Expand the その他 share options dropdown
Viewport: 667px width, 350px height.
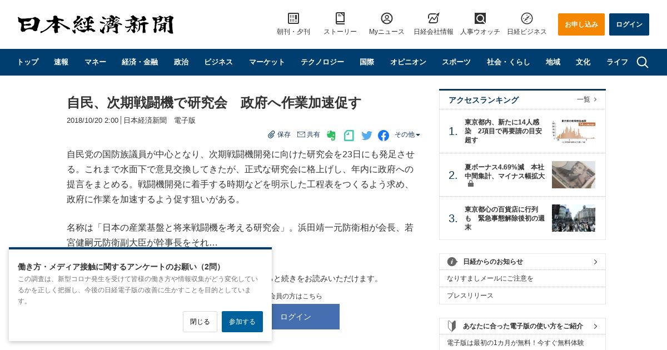tap(407, 134)
